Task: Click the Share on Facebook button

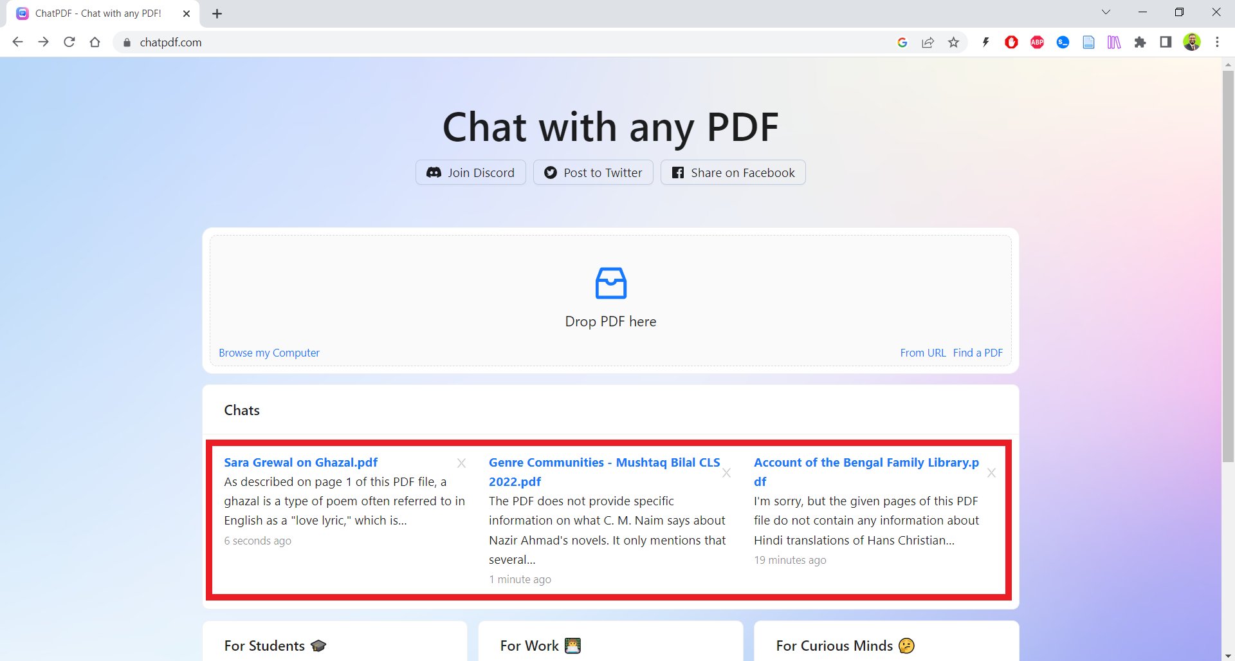Action: [x=733, y=172]
